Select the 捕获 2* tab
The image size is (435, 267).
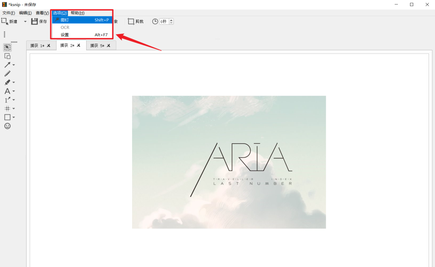click(67, 45)
